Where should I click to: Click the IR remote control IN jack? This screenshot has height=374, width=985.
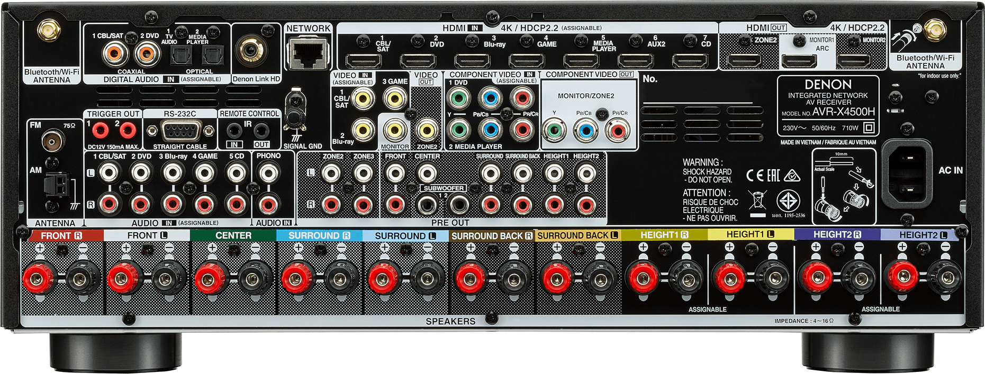coord(234,130)
